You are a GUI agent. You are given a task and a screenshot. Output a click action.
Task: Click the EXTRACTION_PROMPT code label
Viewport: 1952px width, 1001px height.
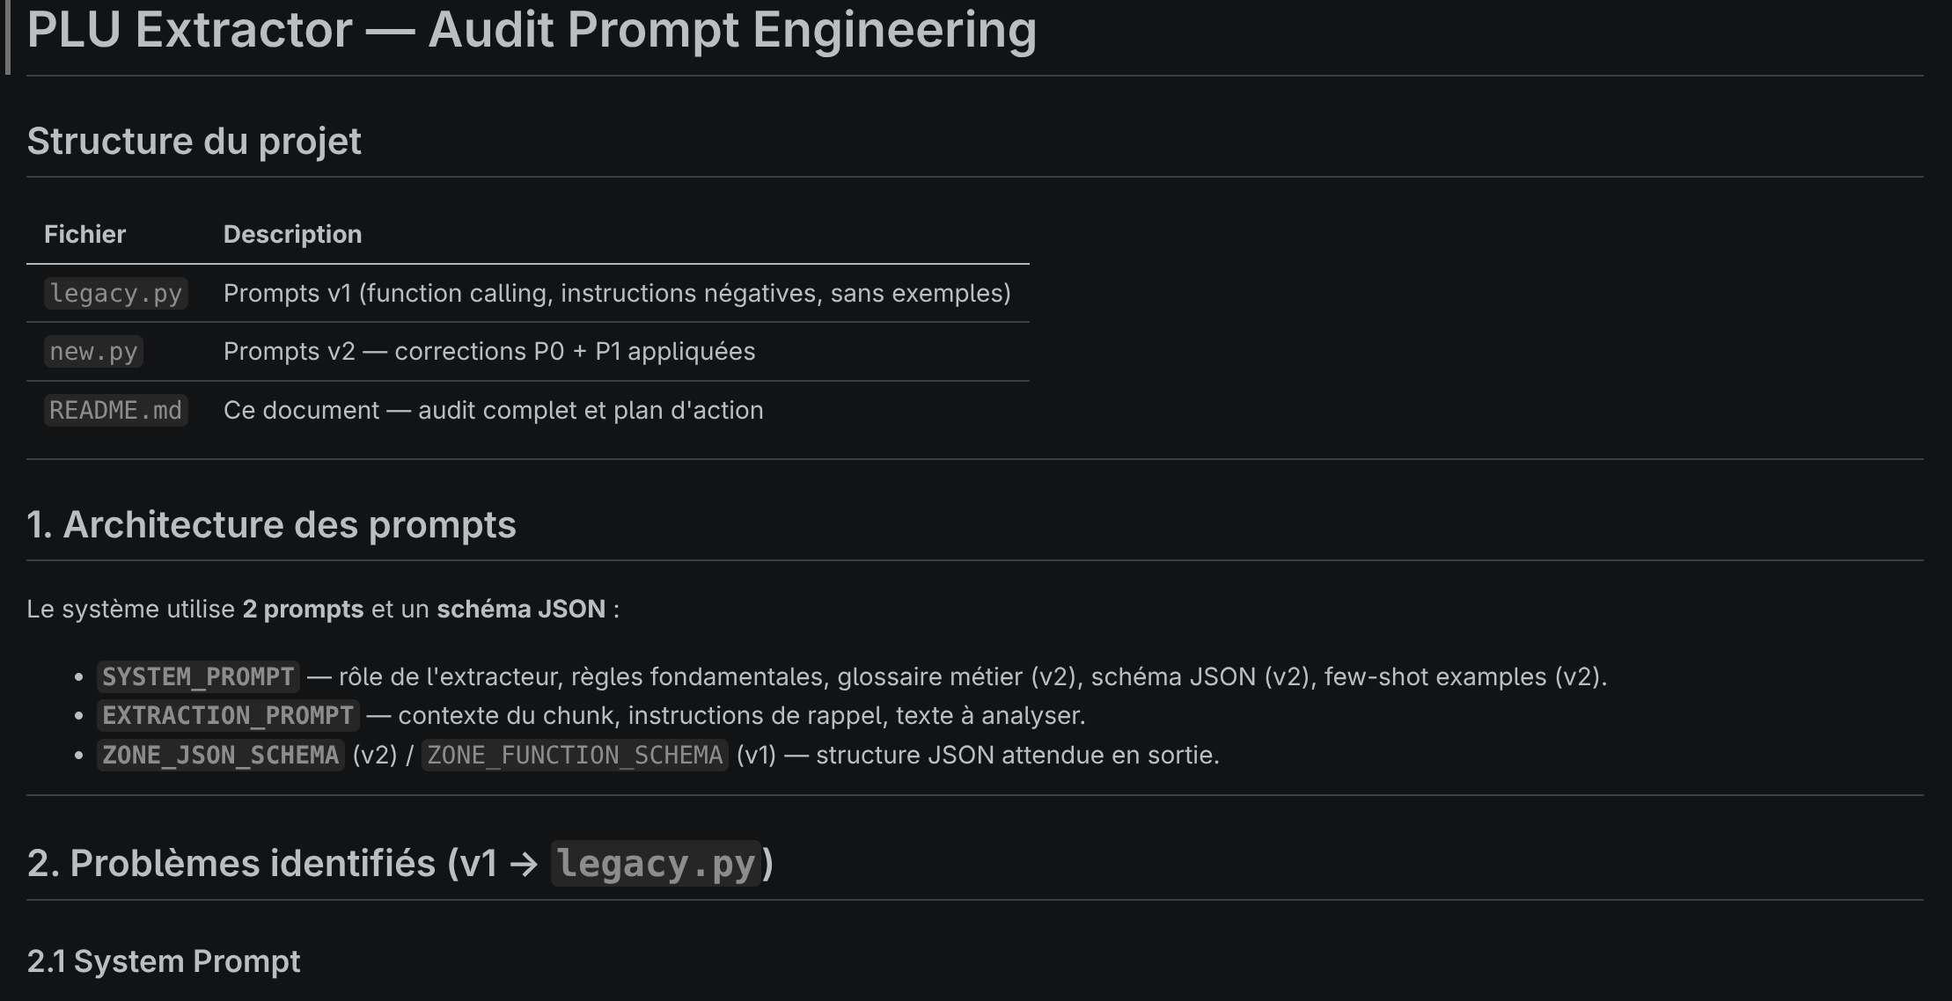(x=228, y=715)
